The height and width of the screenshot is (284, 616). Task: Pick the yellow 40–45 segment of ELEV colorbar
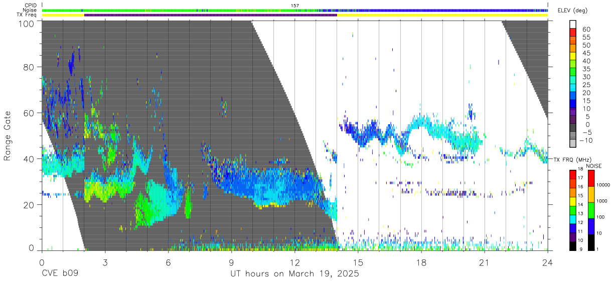pyautogui.click(x=574, y=57)
